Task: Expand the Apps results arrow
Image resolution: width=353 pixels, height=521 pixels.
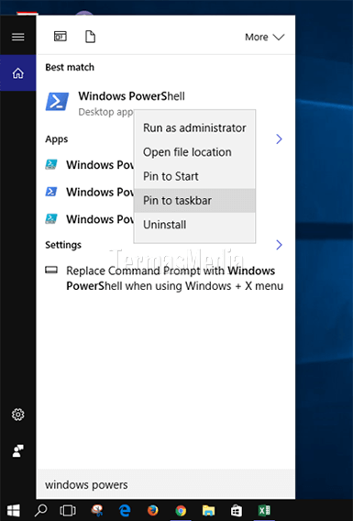Action: 279,139
